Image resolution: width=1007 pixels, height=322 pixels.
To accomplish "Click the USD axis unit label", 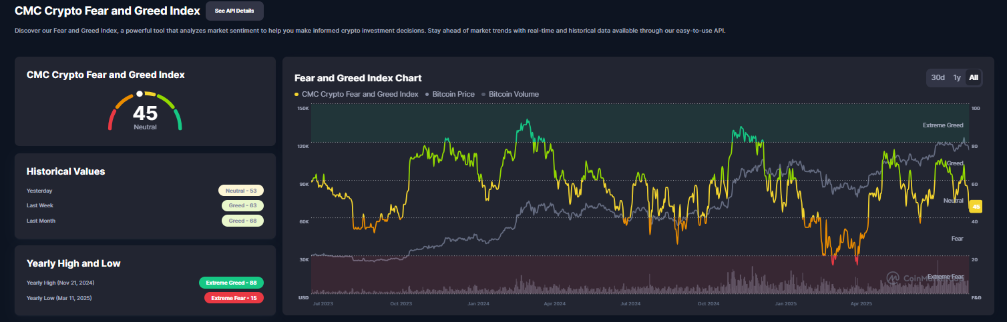I will [303, 297].
